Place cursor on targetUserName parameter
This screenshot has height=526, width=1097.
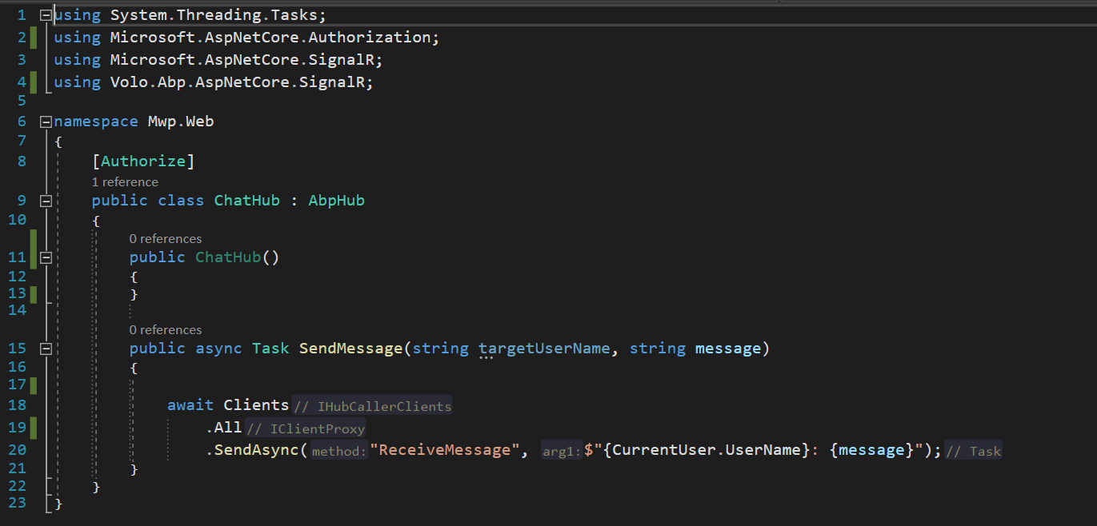coord(544,349)
